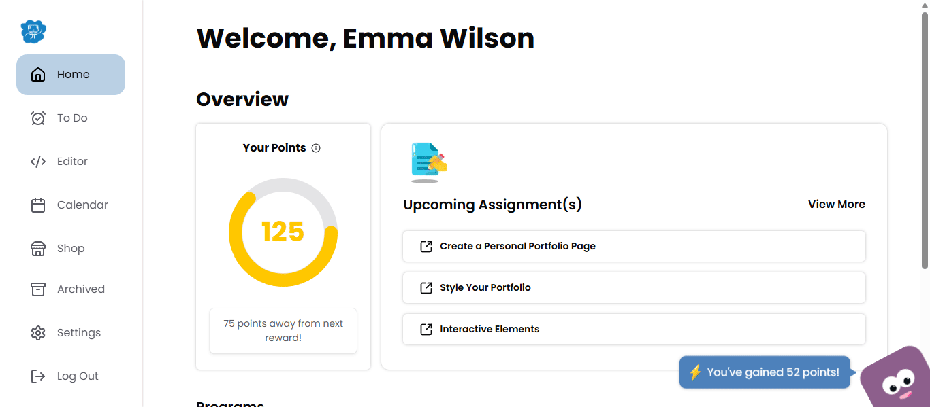Click the Settings gear icon

(38, 333)
